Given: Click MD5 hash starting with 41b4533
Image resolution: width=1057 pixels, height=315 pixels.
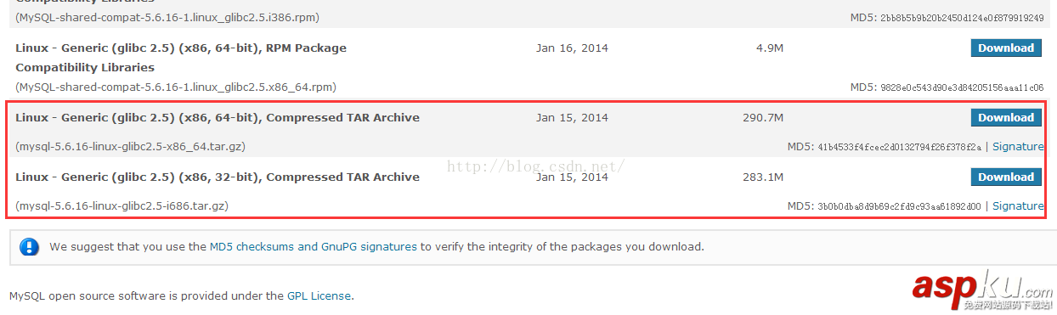Looking at the screenshot, I should (900, 148).
